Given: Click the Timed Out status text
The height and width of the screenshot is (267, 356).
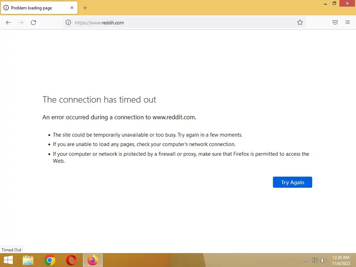Looking at the screenshot, I should coord(11,250).
